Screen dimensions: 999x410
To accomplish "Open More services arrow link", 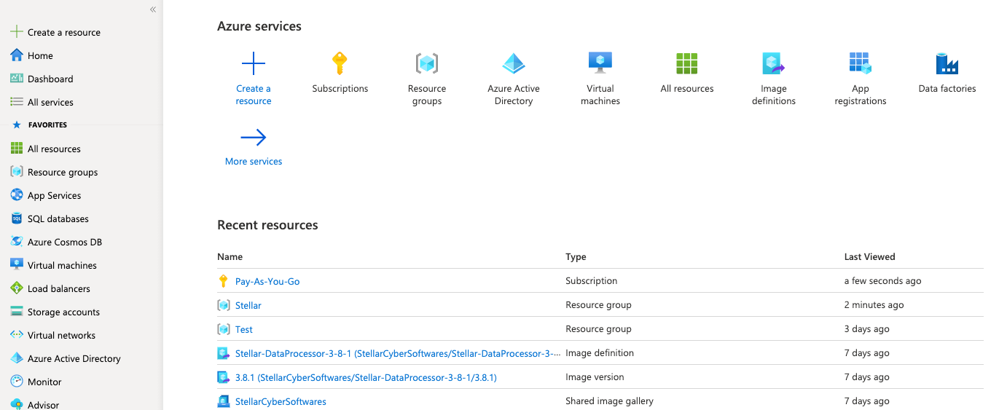I will (254, 138).
